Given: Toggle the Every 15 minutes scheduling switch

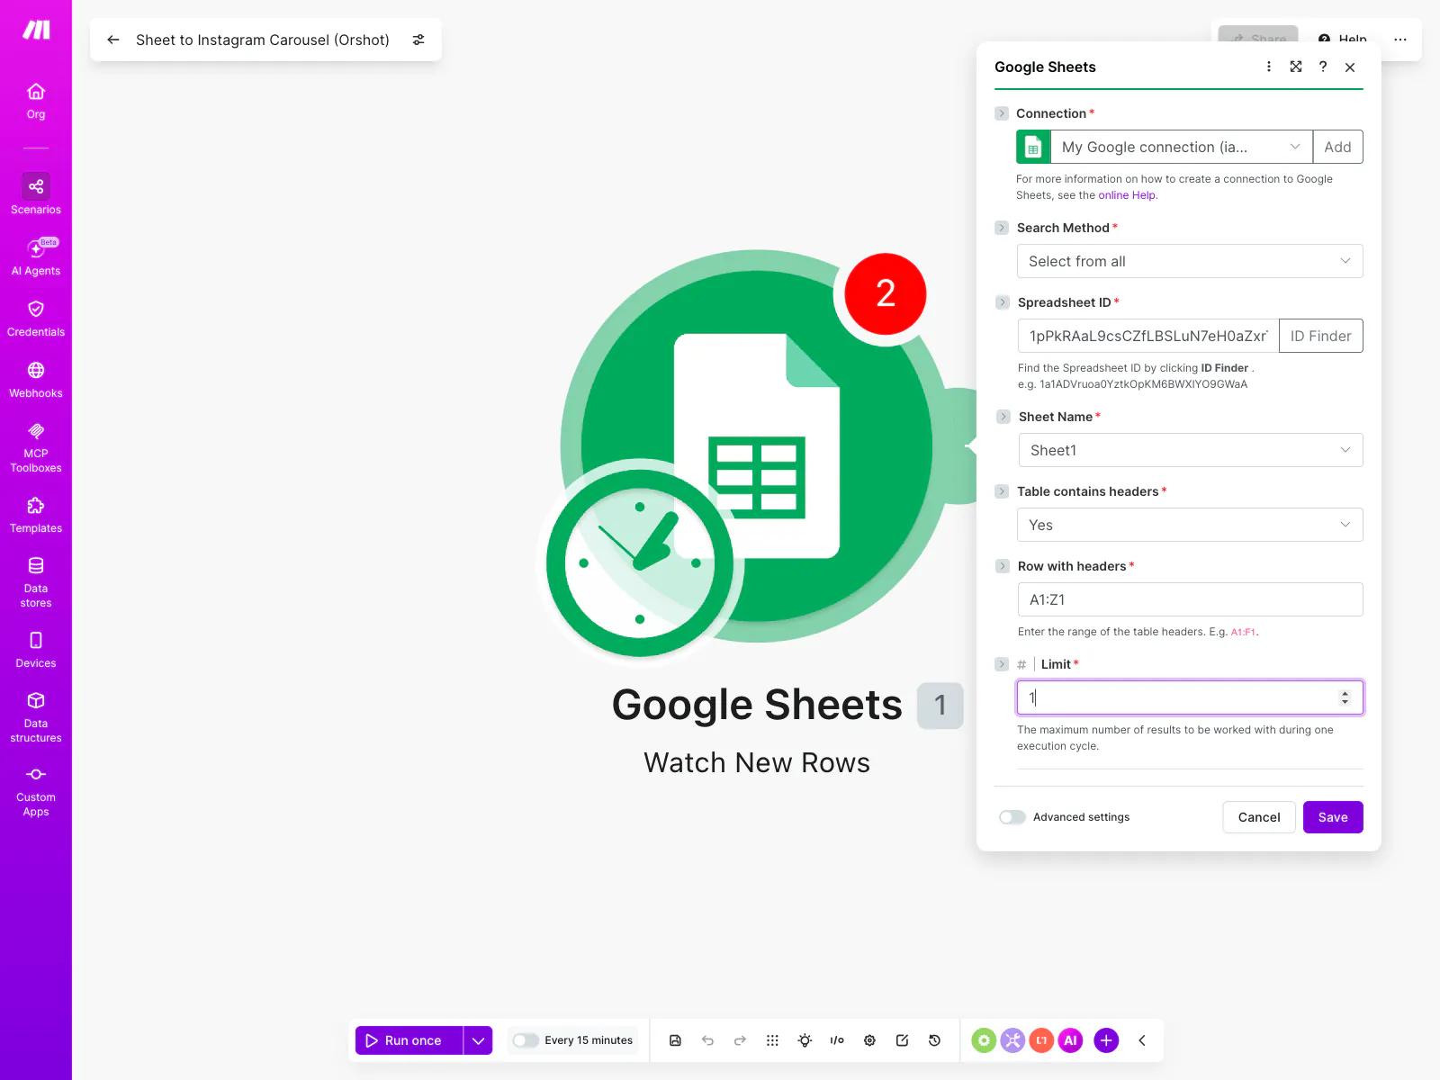Looking at the screenshot, I should [526, 1040].
